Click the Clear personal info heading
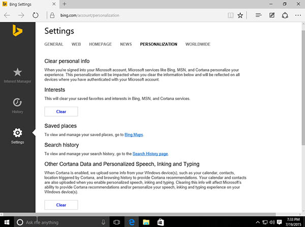 [67, 61]
